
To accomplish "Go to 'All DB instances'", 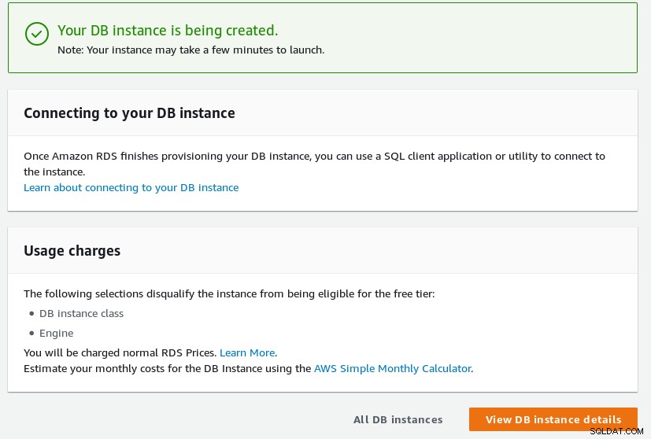I will click(x=398, y=419).
